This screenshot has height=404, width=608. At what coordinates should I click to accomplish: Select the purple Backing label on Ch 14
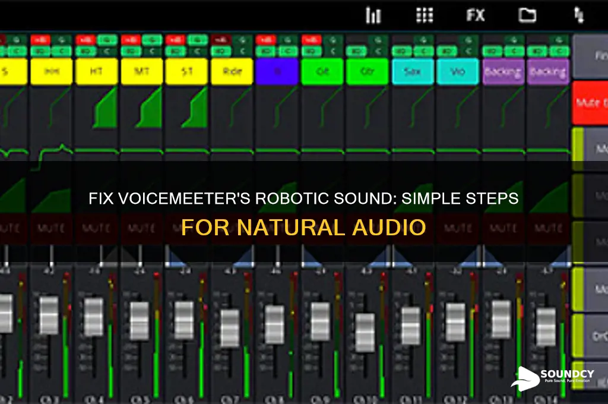point(548,71)
